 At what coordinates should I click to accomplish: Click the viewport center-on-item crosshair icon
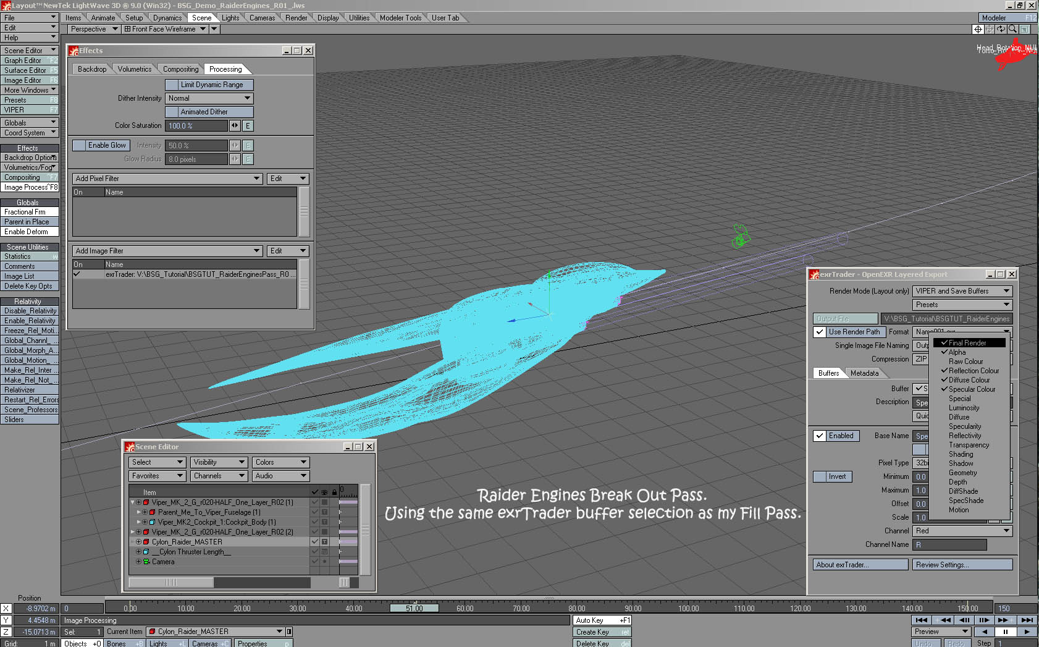pos(978,29)
